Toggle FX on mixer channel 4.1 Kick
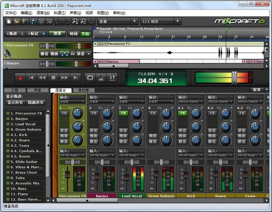 (x=183, y=113)
